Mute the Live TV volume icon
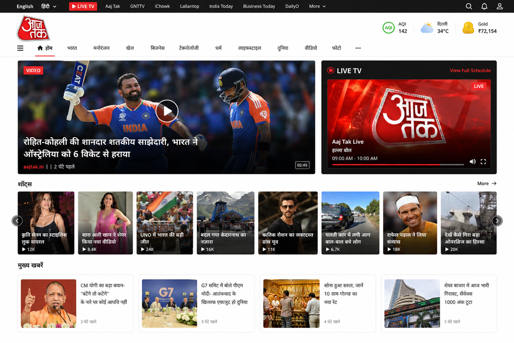This screenshot has height=343, width=514. pyautogui.click(x=472, y=162)
